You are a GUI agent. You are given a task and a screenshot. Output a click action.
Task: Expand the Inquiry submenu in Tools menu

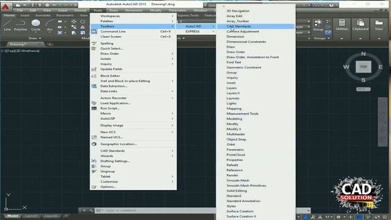133,64
